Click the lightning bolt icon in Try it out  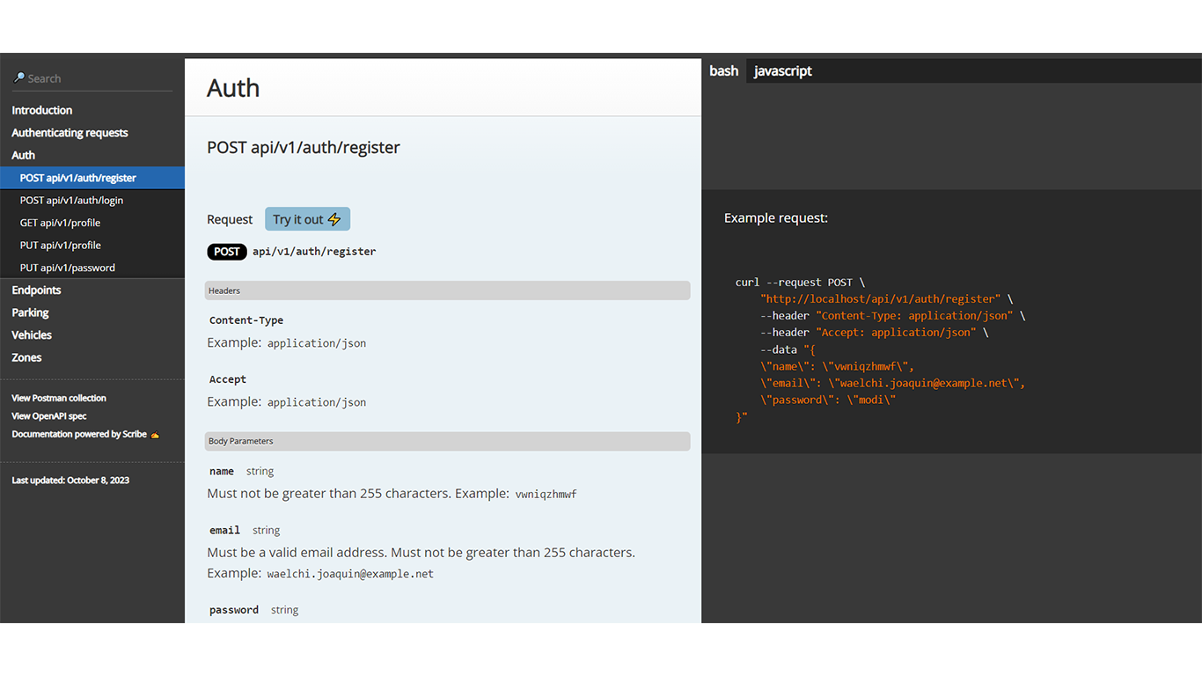tap(334, 219)
